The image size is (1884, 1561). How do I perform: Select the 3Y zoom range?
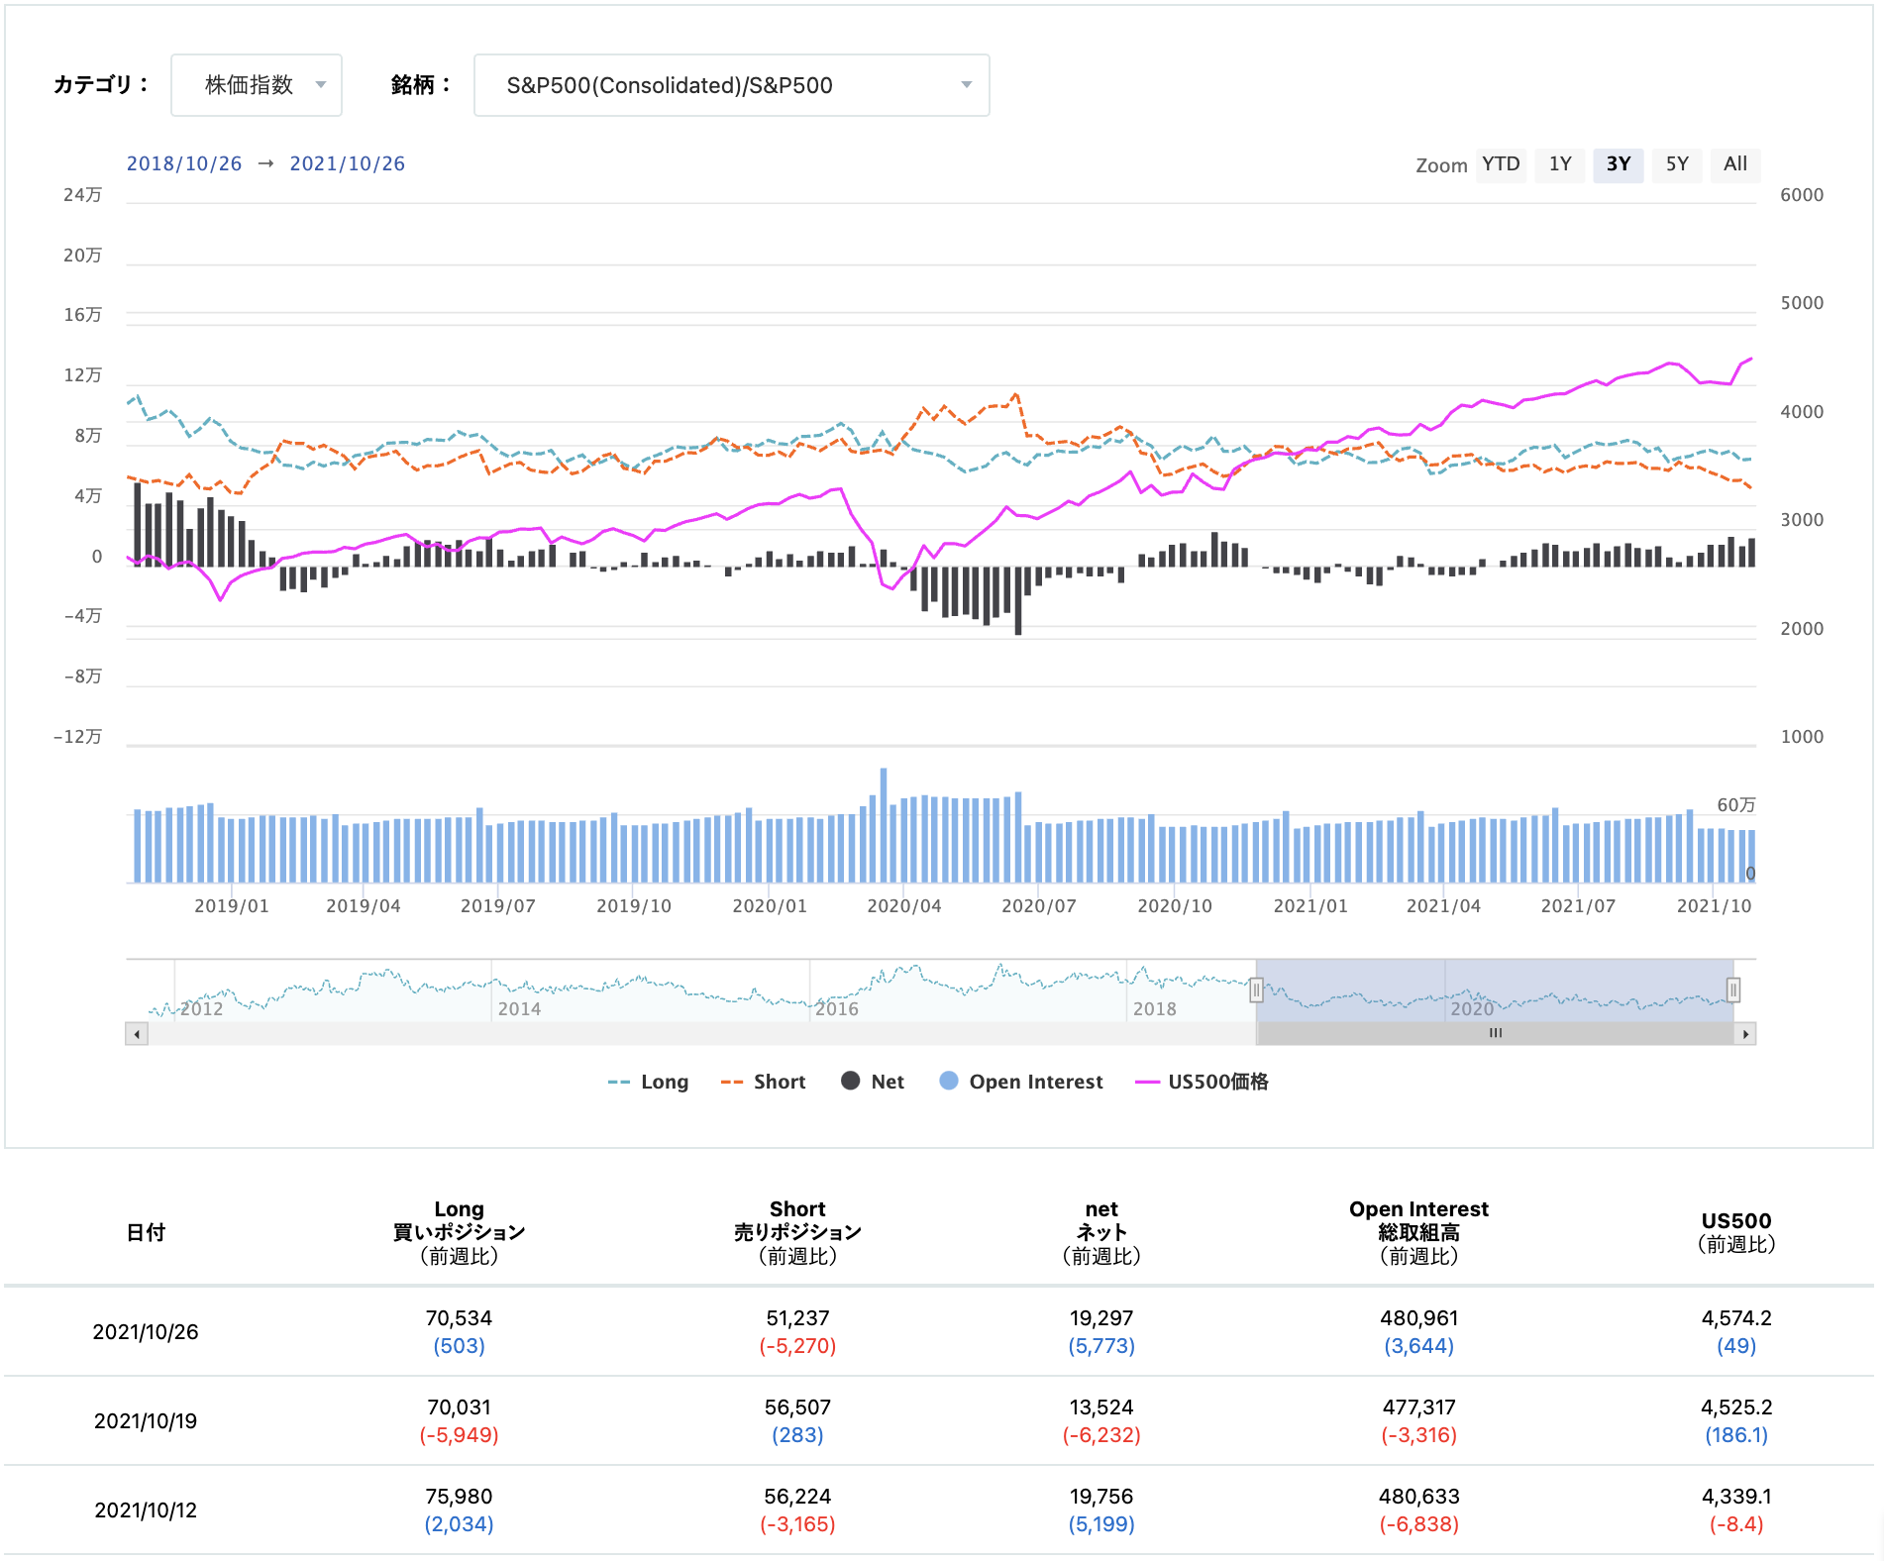coord(1619,164)
